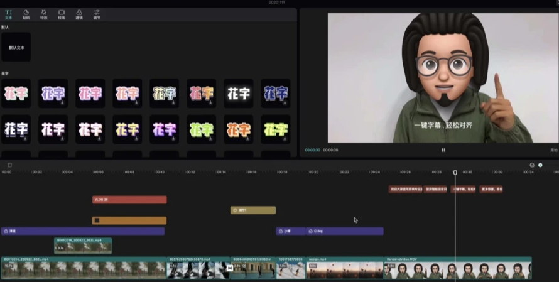Image resolution: width=559 pixels, height=282 pixels.
Task: Click the playhead marker on the timeline ruler
Action: (x=455, y=172)
